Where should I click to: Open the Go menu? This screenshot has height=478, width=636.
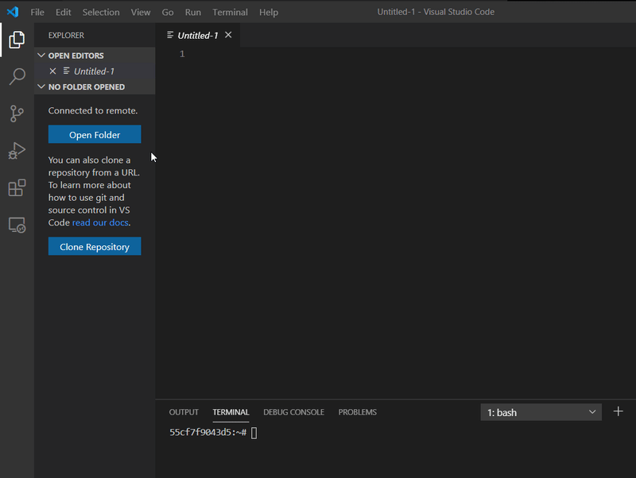coord(168,12)
